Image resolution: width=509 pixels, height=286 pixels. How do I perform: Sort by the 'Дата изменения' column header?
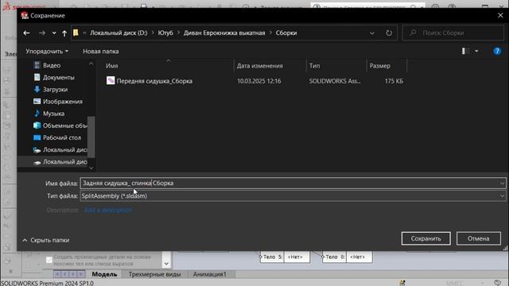[260, 66]
